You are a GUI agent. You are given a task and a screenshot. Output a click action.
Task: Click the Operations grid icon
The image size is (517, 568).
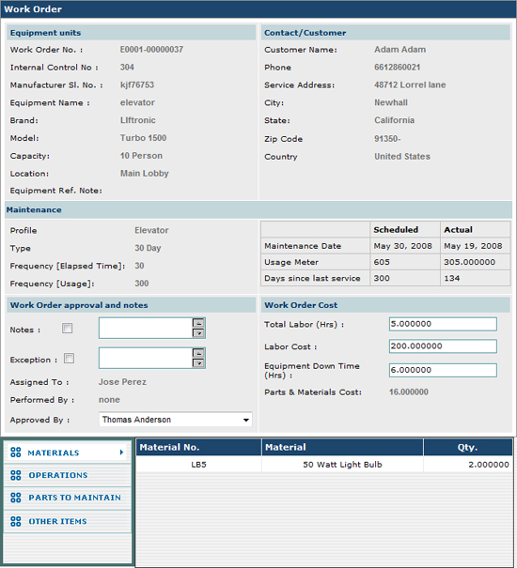[16, 475]
